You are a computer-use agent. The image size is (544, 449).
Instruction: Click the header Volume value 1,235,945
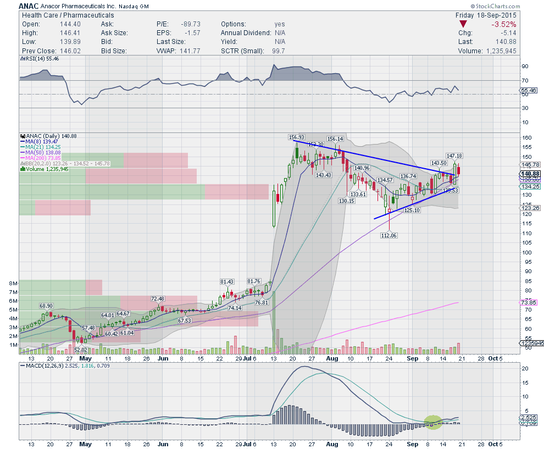pos(501,51)
